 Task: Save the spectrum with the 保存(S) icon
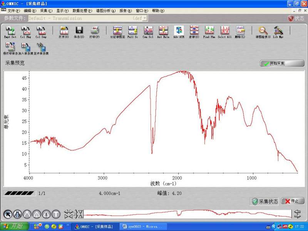[79, 32]
